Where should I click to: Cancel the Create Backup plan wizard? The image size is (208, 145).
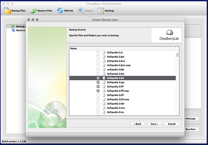[172, 124]
